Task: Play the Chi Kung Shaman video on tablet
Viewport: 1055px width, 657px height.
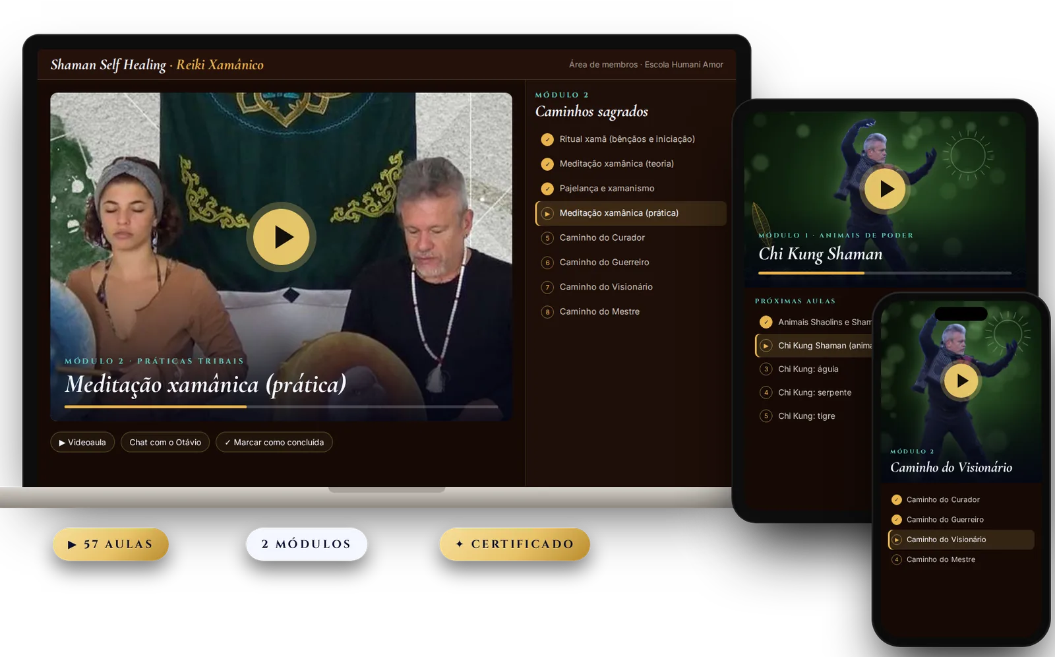Action: (x=885, y=189)
